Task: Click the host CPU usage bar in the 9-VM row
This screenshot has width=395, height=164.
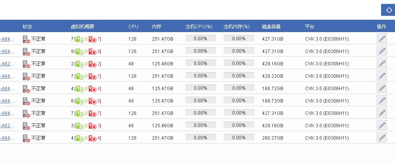Action: 200,51
